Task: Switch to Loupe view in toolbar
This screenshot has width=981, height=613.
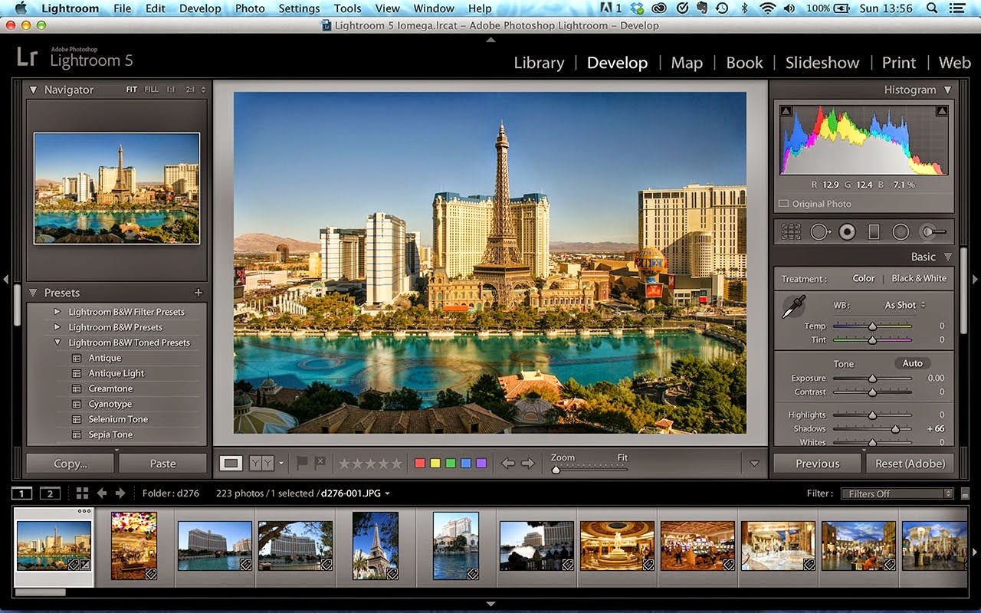Action: pos(231,463)
